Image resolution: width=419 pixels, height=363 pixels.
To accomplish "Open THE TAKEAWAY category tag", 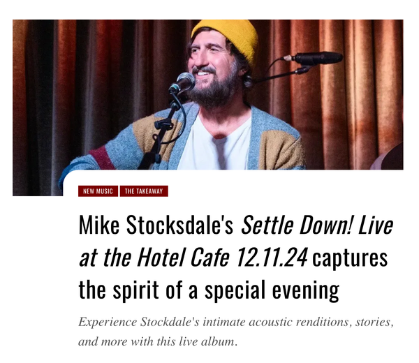I will (145, 191).
